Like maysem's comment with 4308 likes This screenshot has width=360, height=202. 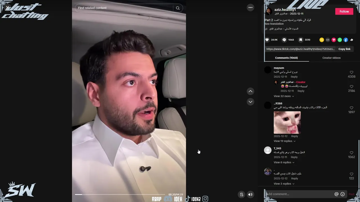pyautogui.click(x=351, y=72)
